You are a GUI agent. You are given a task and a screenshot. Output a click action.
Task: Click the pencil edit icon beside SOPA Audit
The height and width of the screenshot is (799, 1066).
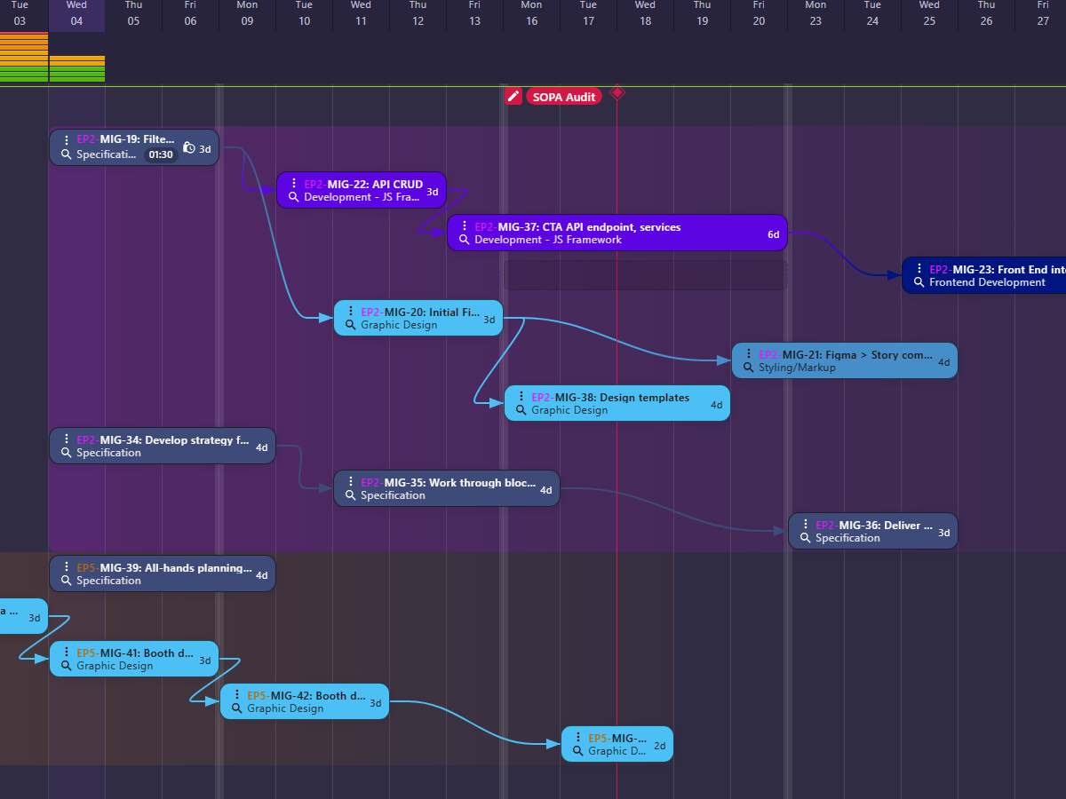(x=513, y=96)
